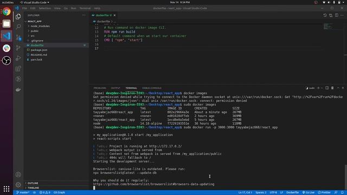The image size is (347, 195).
Task: Open the launch profile dropdown beside the plus icon
Action: pyautogui.click(x=322, y=88)
